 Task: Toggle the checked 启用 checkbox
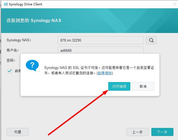click(10, 71)
